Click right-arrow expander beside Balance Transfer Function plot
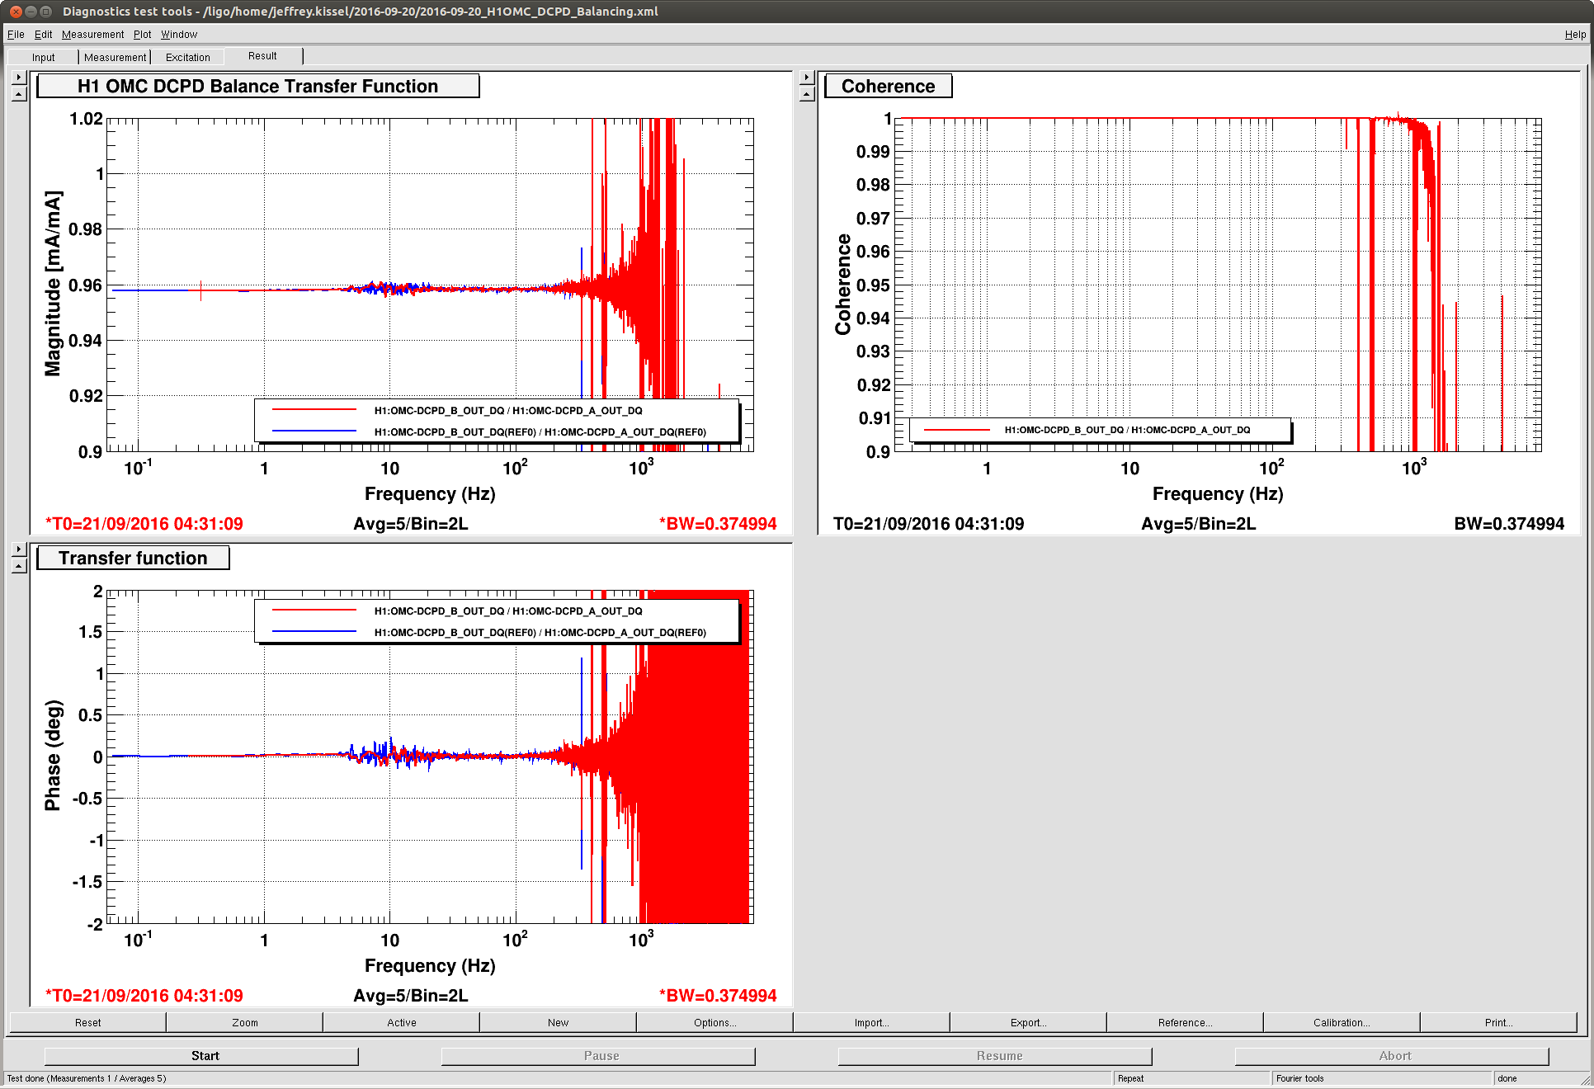Screen dimensions: 1594x1089 [x=19, y=78]
